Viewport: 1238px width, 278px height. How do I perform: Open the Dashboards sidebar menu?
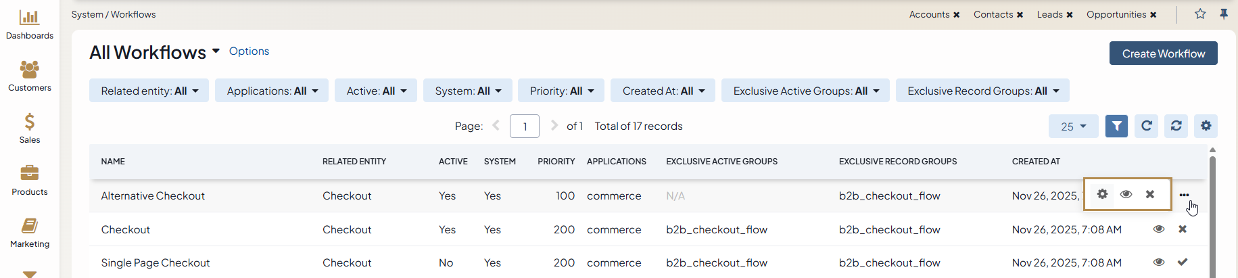(29, 24)
